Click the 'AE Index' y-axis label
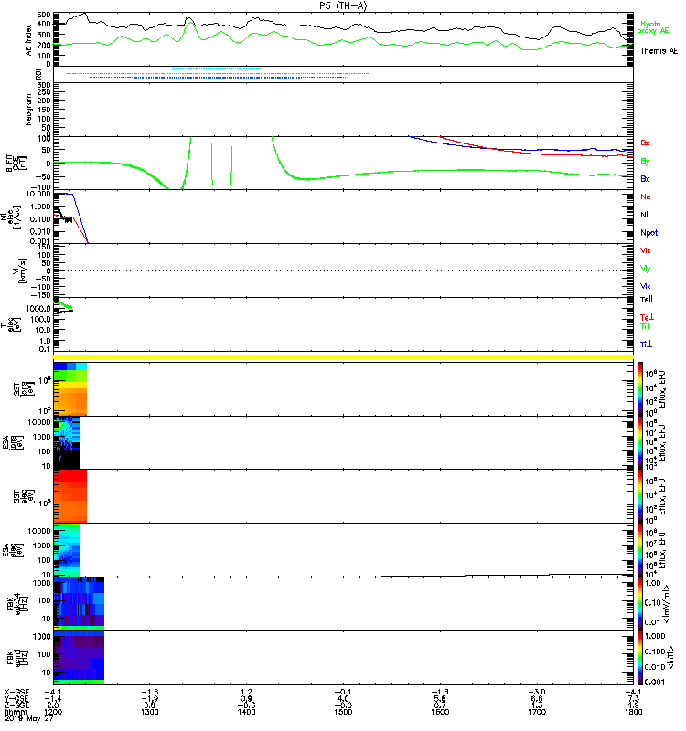Screen dimensions: 686x731 (28, 40)
